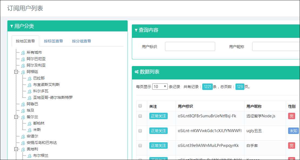Click the user icon beside 巴拉那
The width and height of the screenshot is (300, 160).
point(29,78)
